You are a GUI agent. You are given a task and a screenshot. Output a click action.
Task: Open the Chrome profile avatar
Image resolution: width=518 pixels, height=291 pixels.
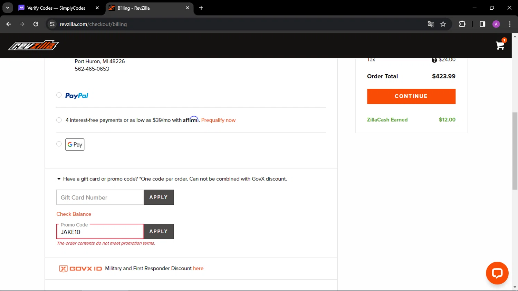click(496, 24)
